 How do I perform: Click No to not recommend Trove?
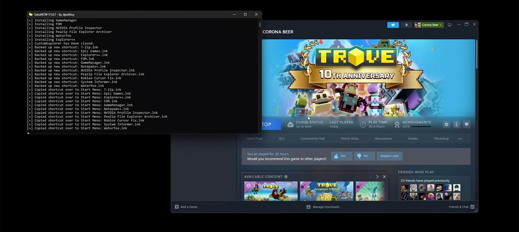pyautogui.click(x=364, y=156)
